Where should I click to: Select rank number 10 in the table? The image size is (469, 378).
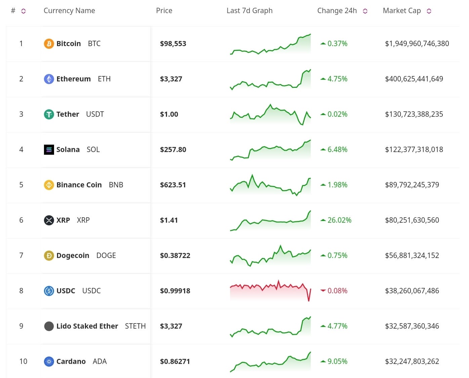pyautogui.click(x=23, y=362)
